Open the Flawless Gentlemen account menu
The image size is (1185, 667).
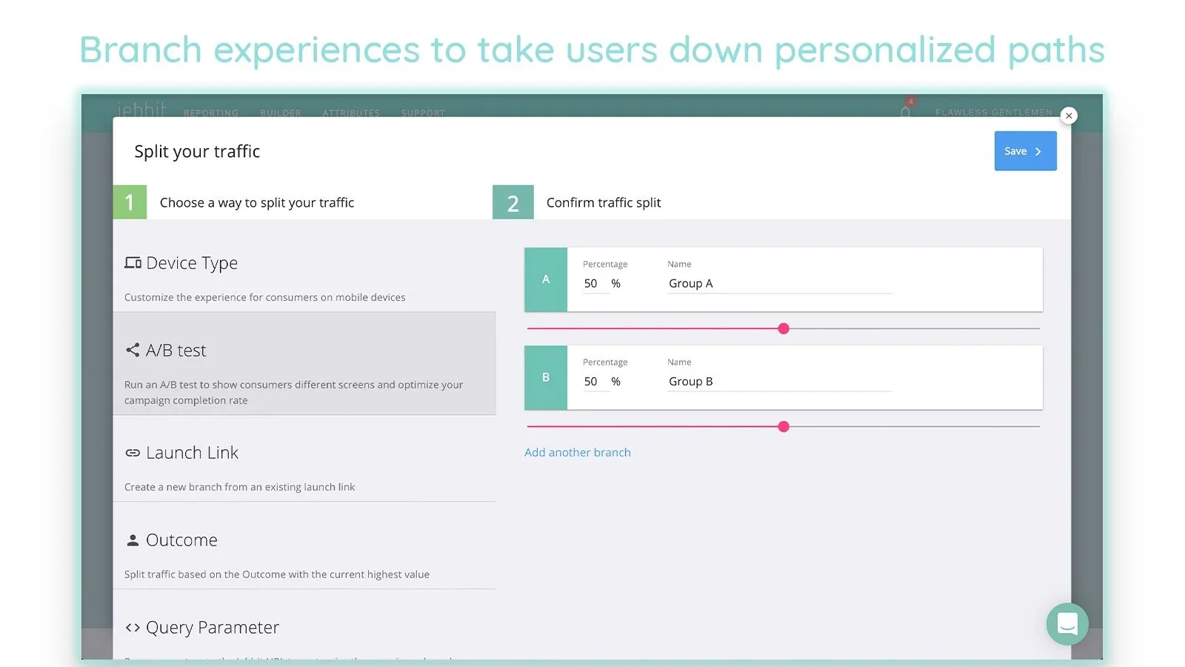994,113
